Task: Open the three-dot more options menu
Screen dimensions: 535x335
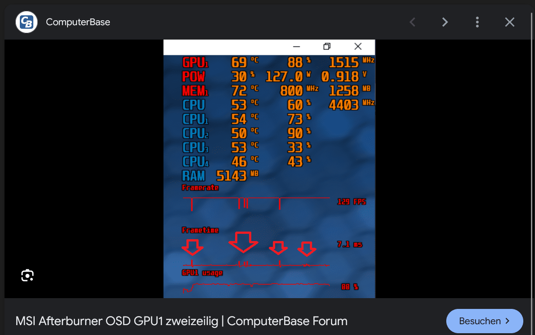Action: (x=477, y=22)
